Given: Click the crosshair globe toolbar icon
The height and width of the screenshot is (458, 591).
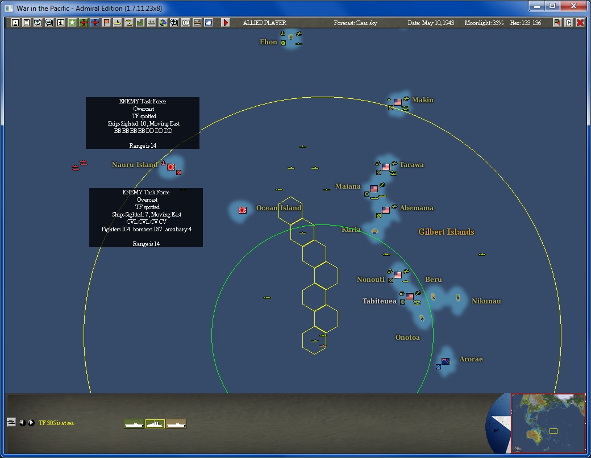Looking at the screenshot, I should [174, 23].
